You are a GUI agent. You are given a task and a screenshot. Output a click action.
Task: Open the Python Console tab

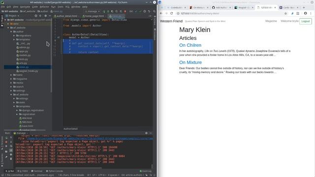(55, 171)
